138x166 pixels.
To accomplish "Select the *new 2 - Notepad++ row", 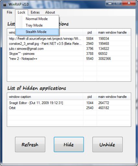I will (69, 59).
